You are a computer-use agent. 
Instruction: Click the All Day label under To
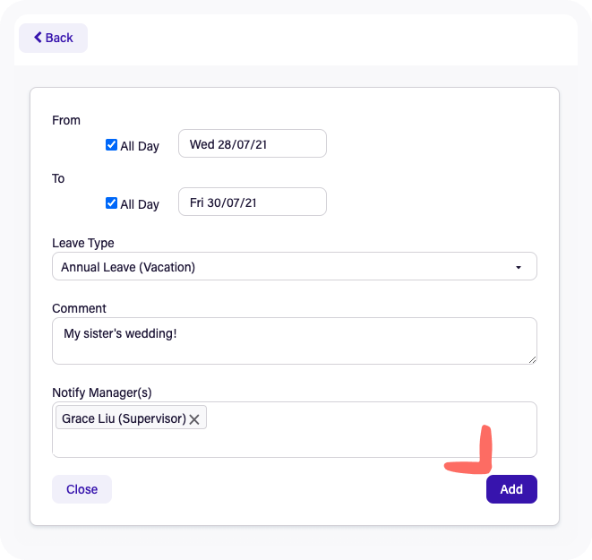140,204
